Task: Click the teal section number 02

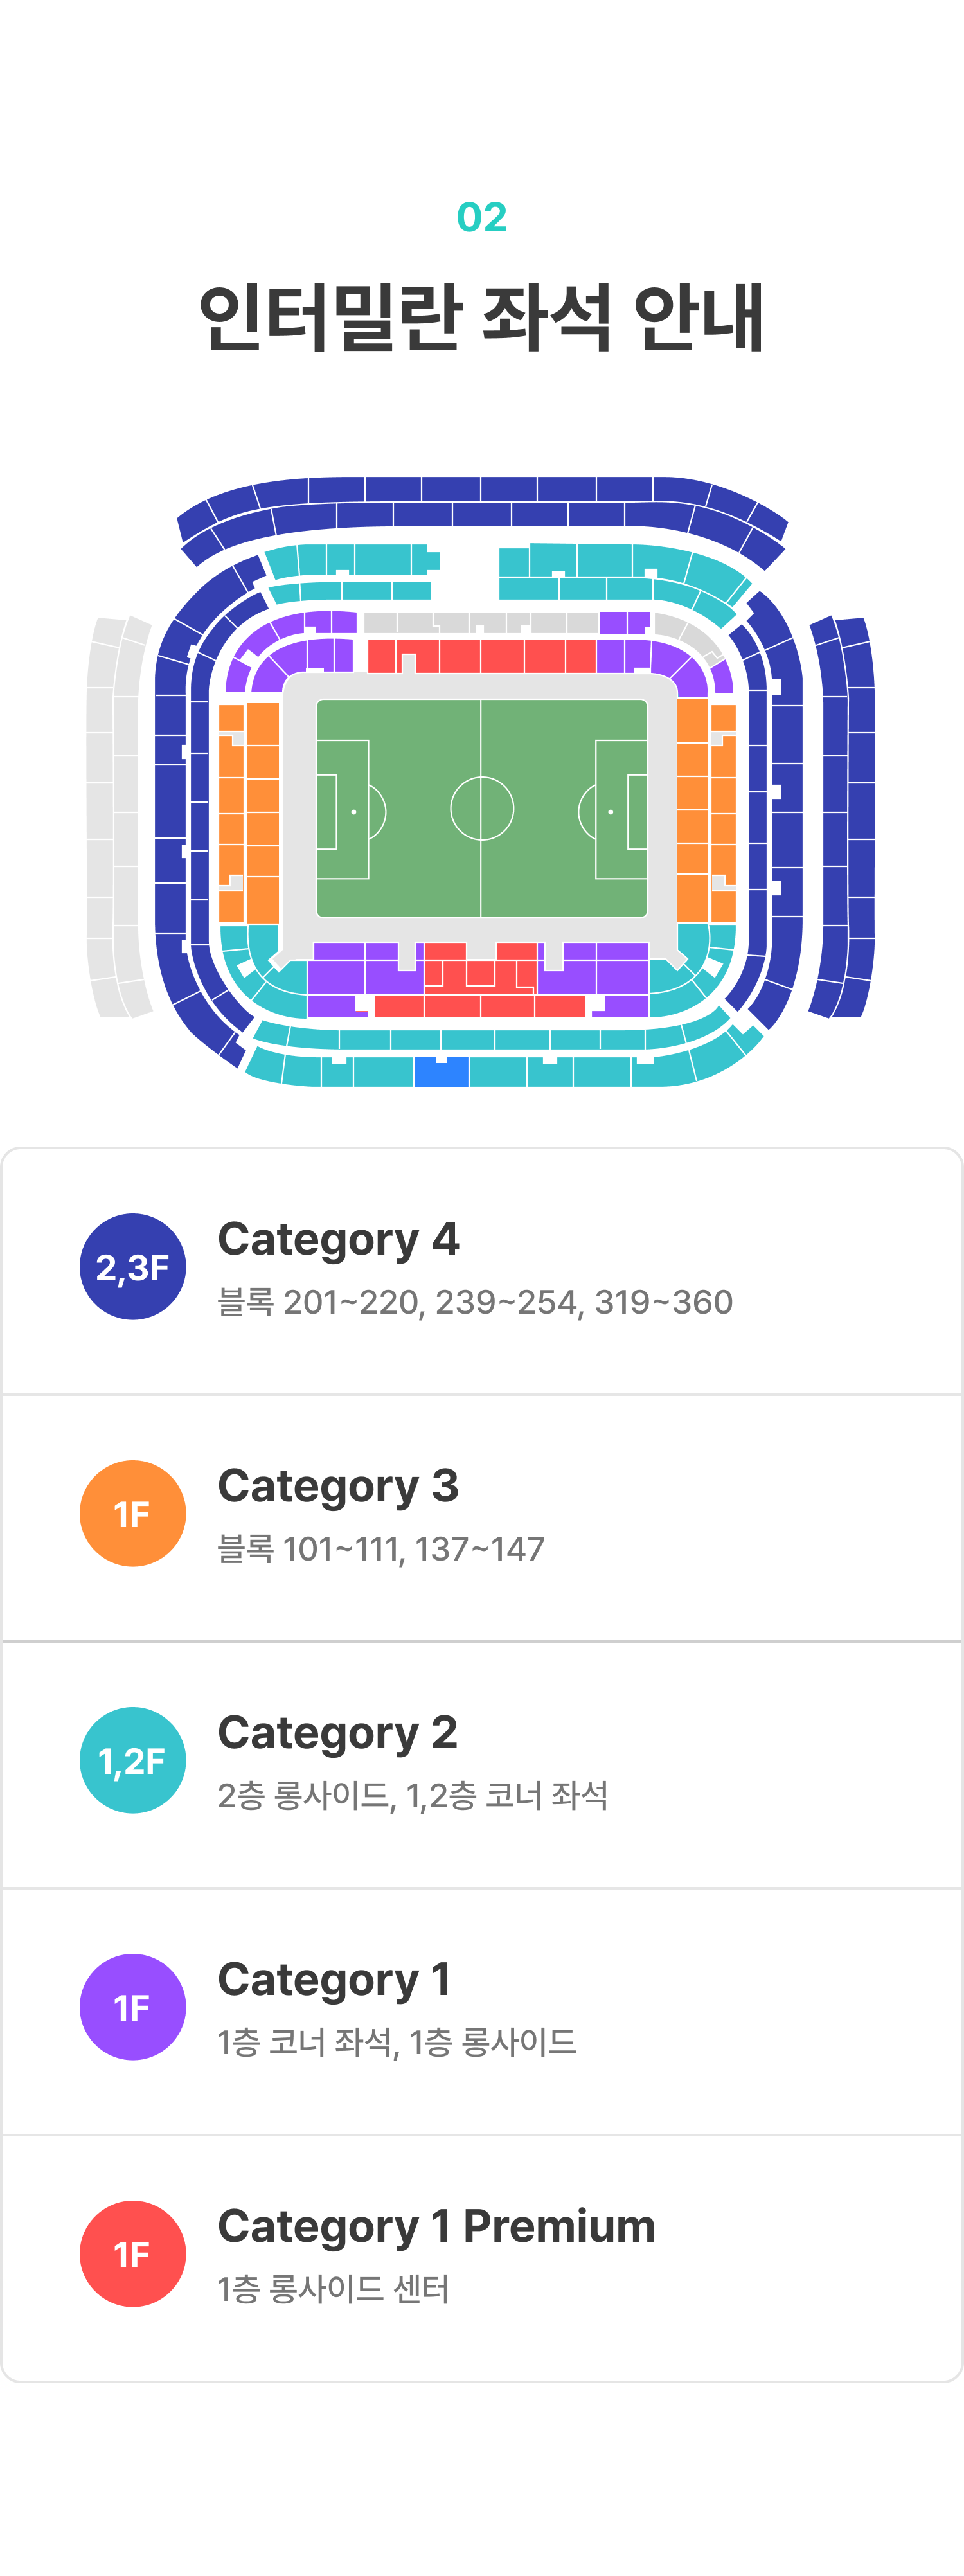Action: tap(482, 217)
